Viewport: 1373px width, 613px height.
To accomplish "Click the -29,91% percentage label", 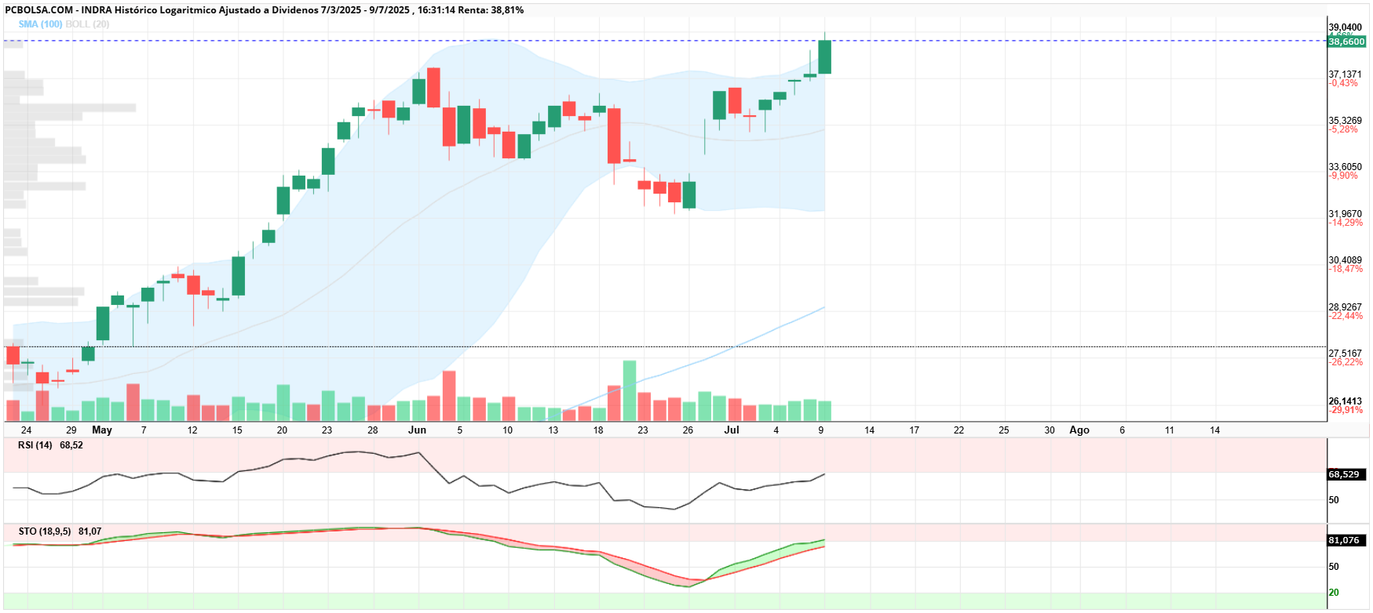I will click(1346, 410).
